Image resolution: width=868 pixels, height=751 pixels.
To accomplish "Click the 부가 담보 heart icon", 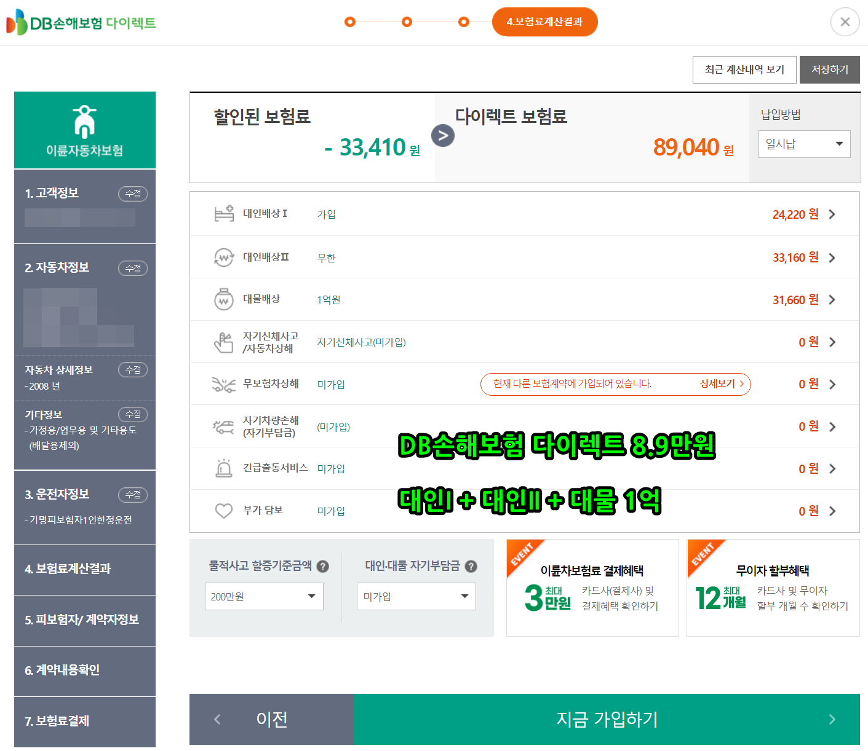I will click(224, 511).
